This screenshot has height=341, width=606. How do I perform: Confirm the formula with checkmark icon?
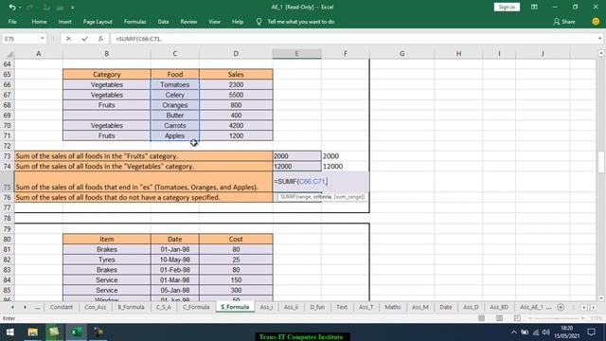coord(84,39)
